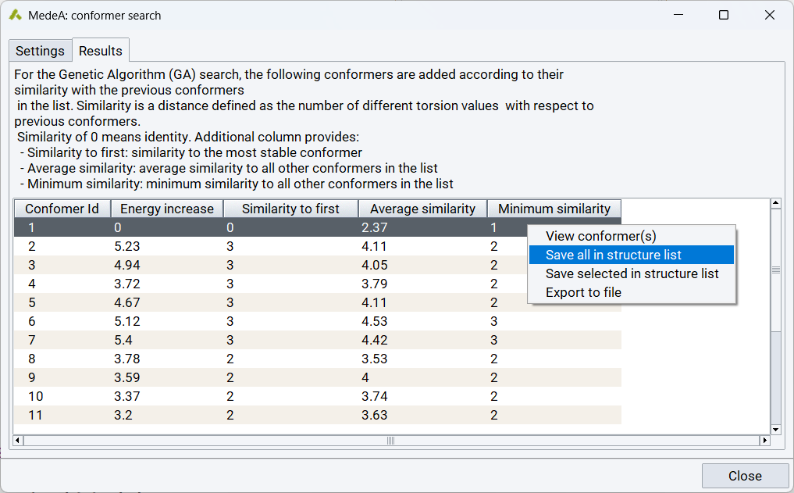The height and width of the screenshot is (493, 794).
Task: Click the MedeA application icon in title bar
Action: tap(16, 15)
